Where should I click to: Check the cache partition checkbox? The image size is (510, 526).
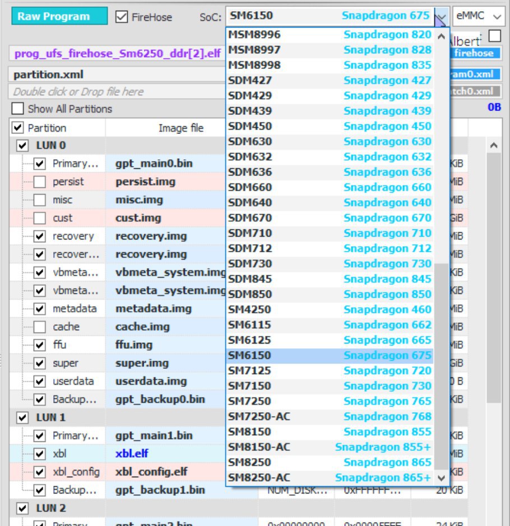(x=40, y=326)
